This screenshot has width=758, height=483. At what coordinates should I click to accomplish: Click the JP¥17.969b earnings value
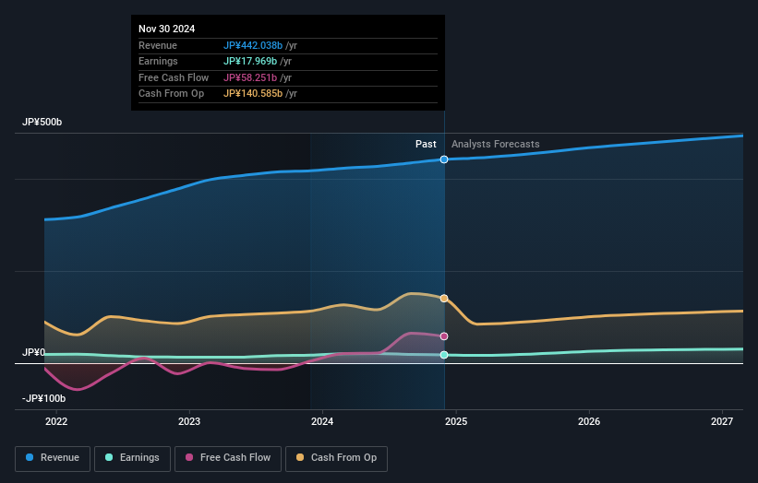[250, 61]
